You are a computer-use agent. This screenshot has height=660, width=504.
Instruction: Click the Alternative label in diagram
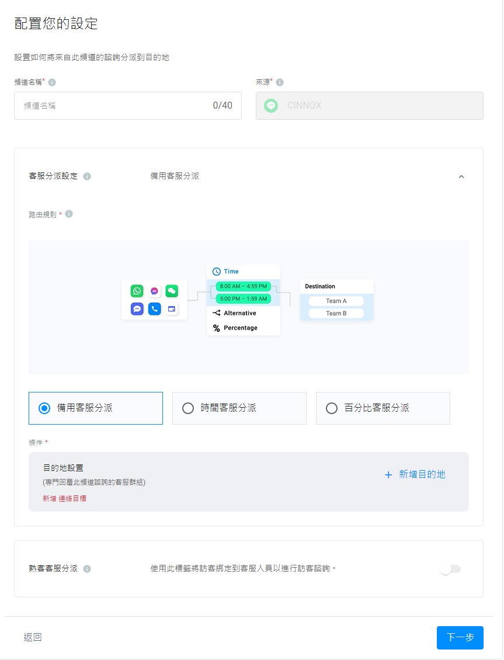[x=240, y=313]
